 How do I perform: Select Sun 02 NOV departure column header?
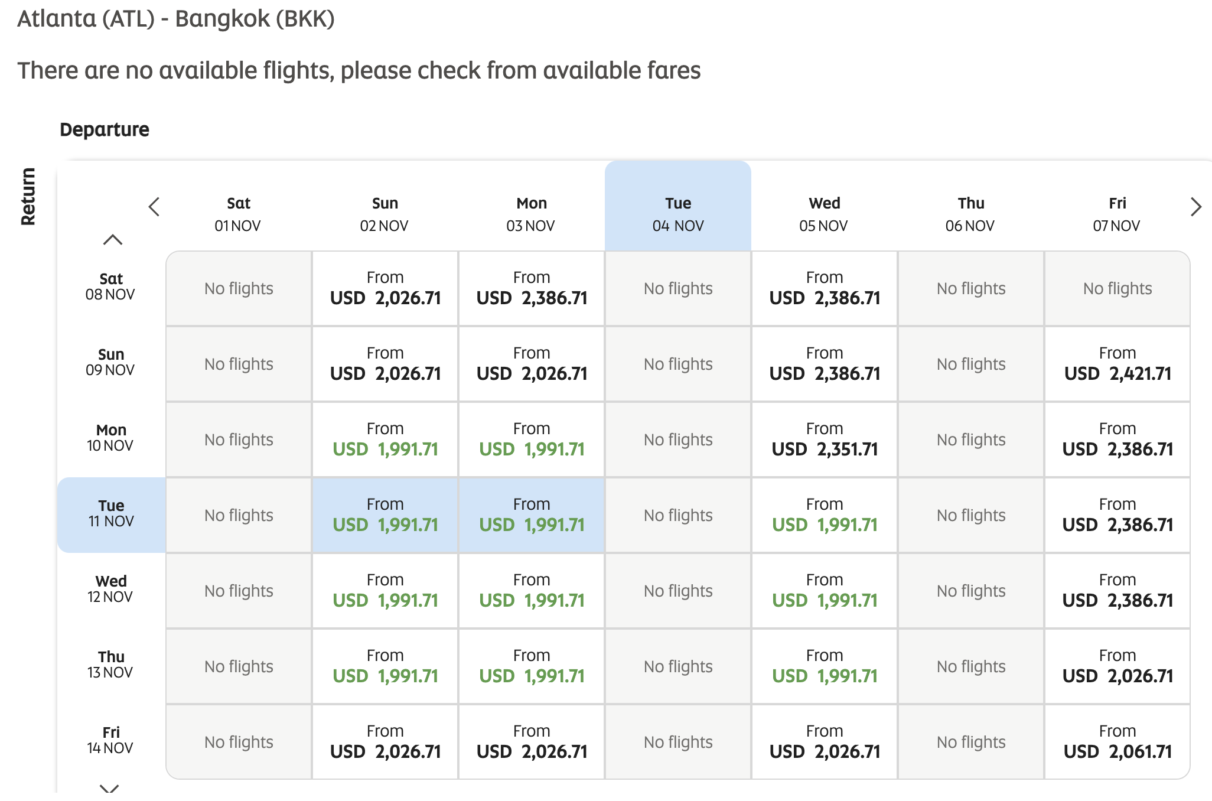click(385, 214)
